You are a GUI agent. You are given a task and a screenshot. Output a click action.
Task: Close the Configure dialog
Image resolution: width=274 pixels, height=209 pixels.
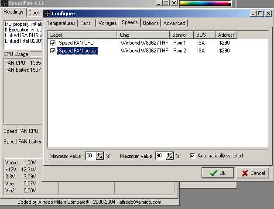268,14
